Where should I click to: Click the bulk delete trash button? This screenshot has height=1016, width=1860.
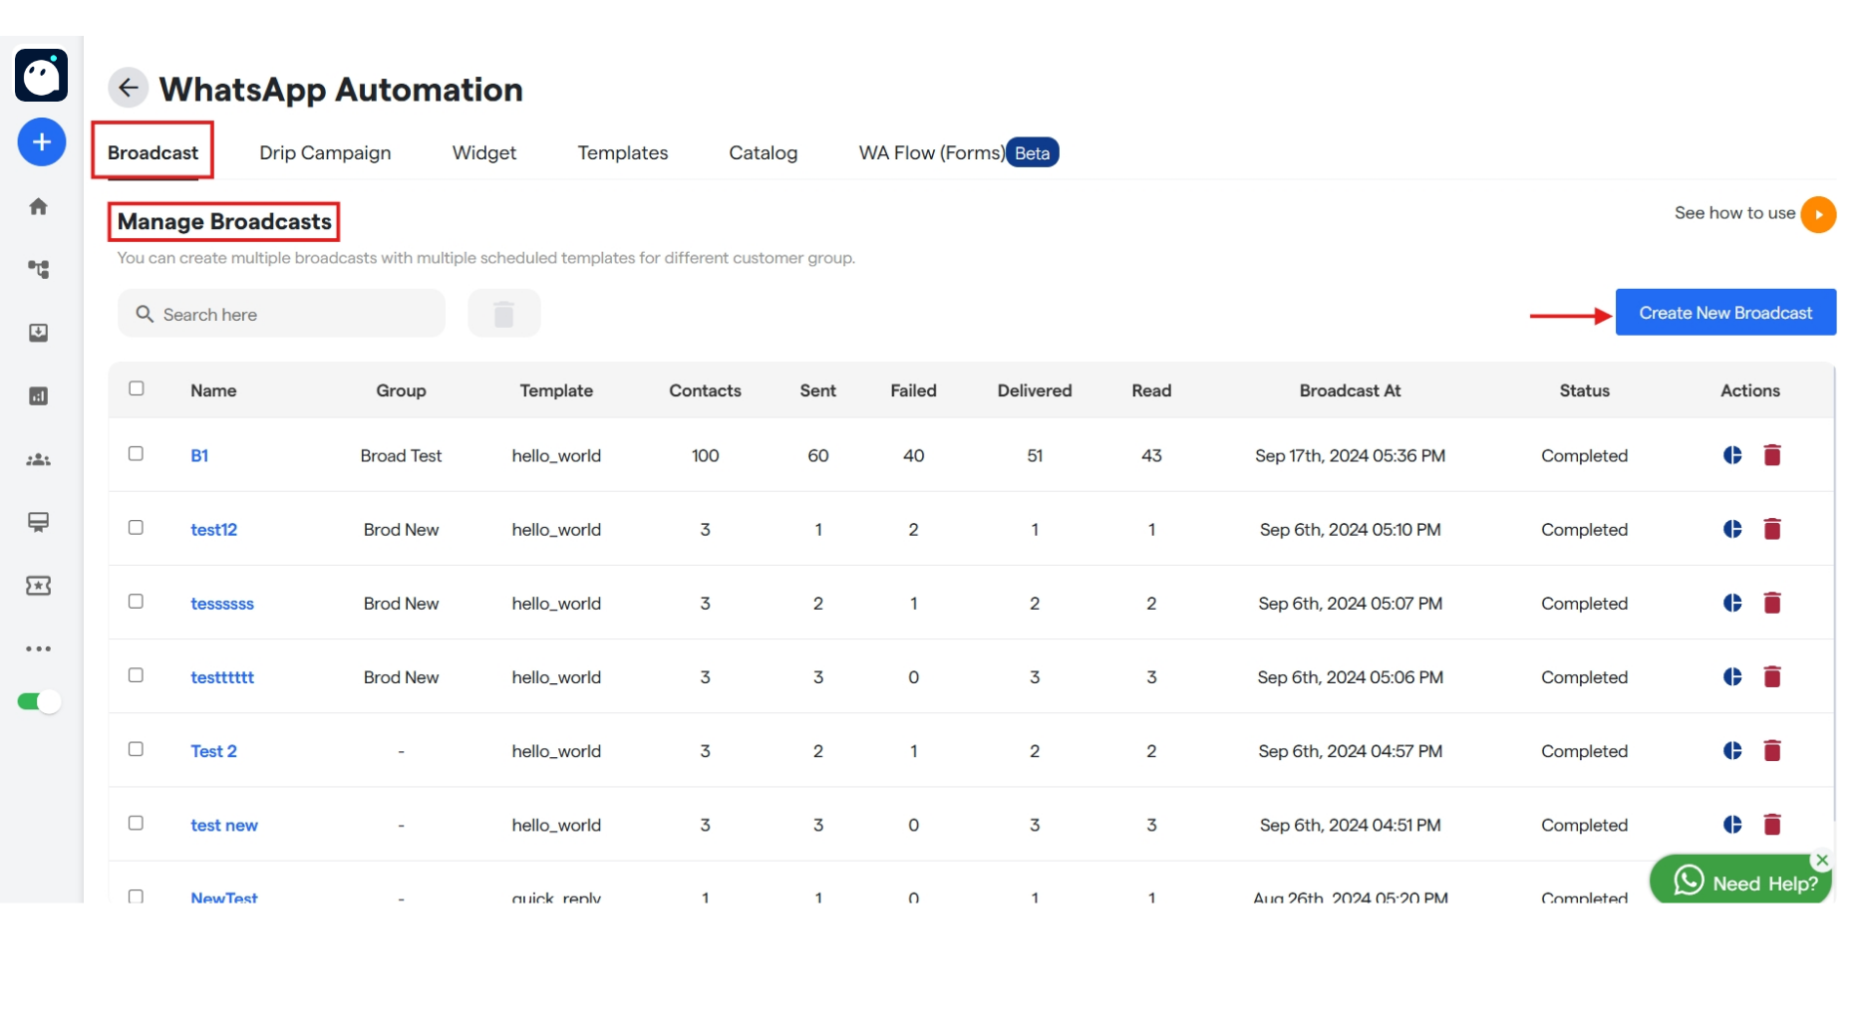tap(503, 314)
